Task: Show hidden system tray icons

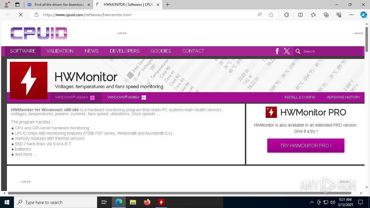Action: 312,202
